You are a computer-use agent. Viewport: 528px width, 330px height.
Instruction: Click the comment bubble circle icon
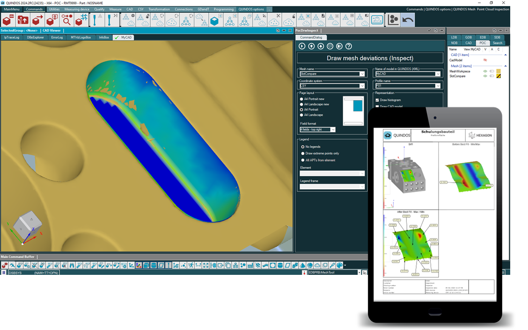pos(330,46)
